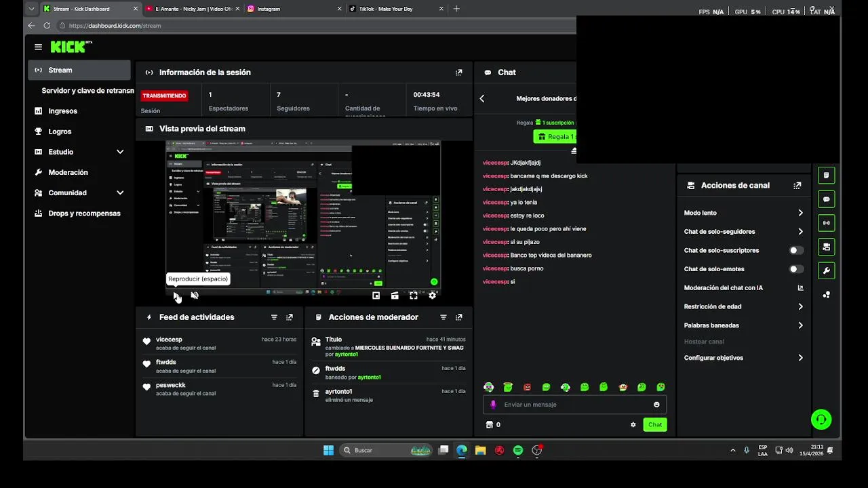Switch to the TikTok browser tab
Screen dimensions: 868x488
395,9
